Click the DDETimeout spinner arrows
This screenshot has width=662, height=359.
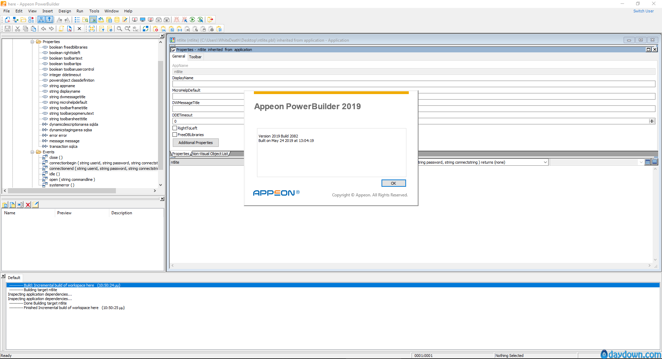652,121
